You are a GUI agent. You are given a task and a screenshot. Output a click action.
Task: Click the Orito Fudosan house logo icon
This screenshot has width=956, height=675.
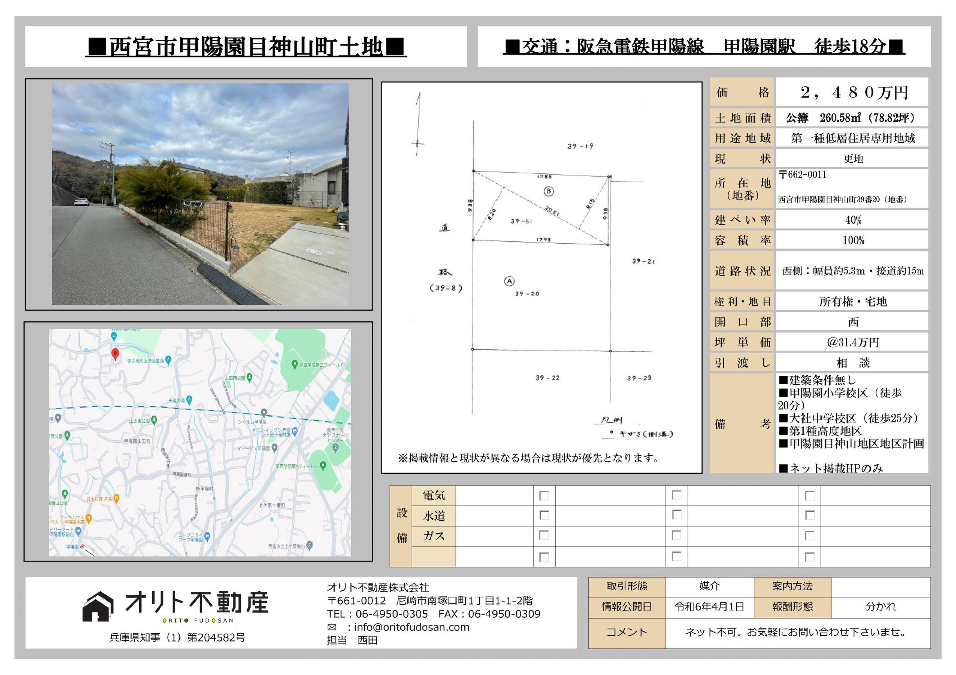(98, 606)
